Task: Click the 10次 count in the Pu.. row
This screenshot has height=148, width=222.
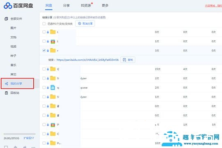Action: (157, 143)
